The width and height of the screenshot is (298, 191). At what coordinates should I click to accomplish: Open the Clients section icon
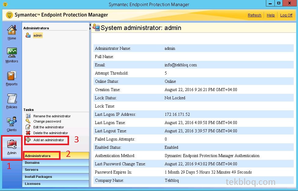click(x=12, y=121)
